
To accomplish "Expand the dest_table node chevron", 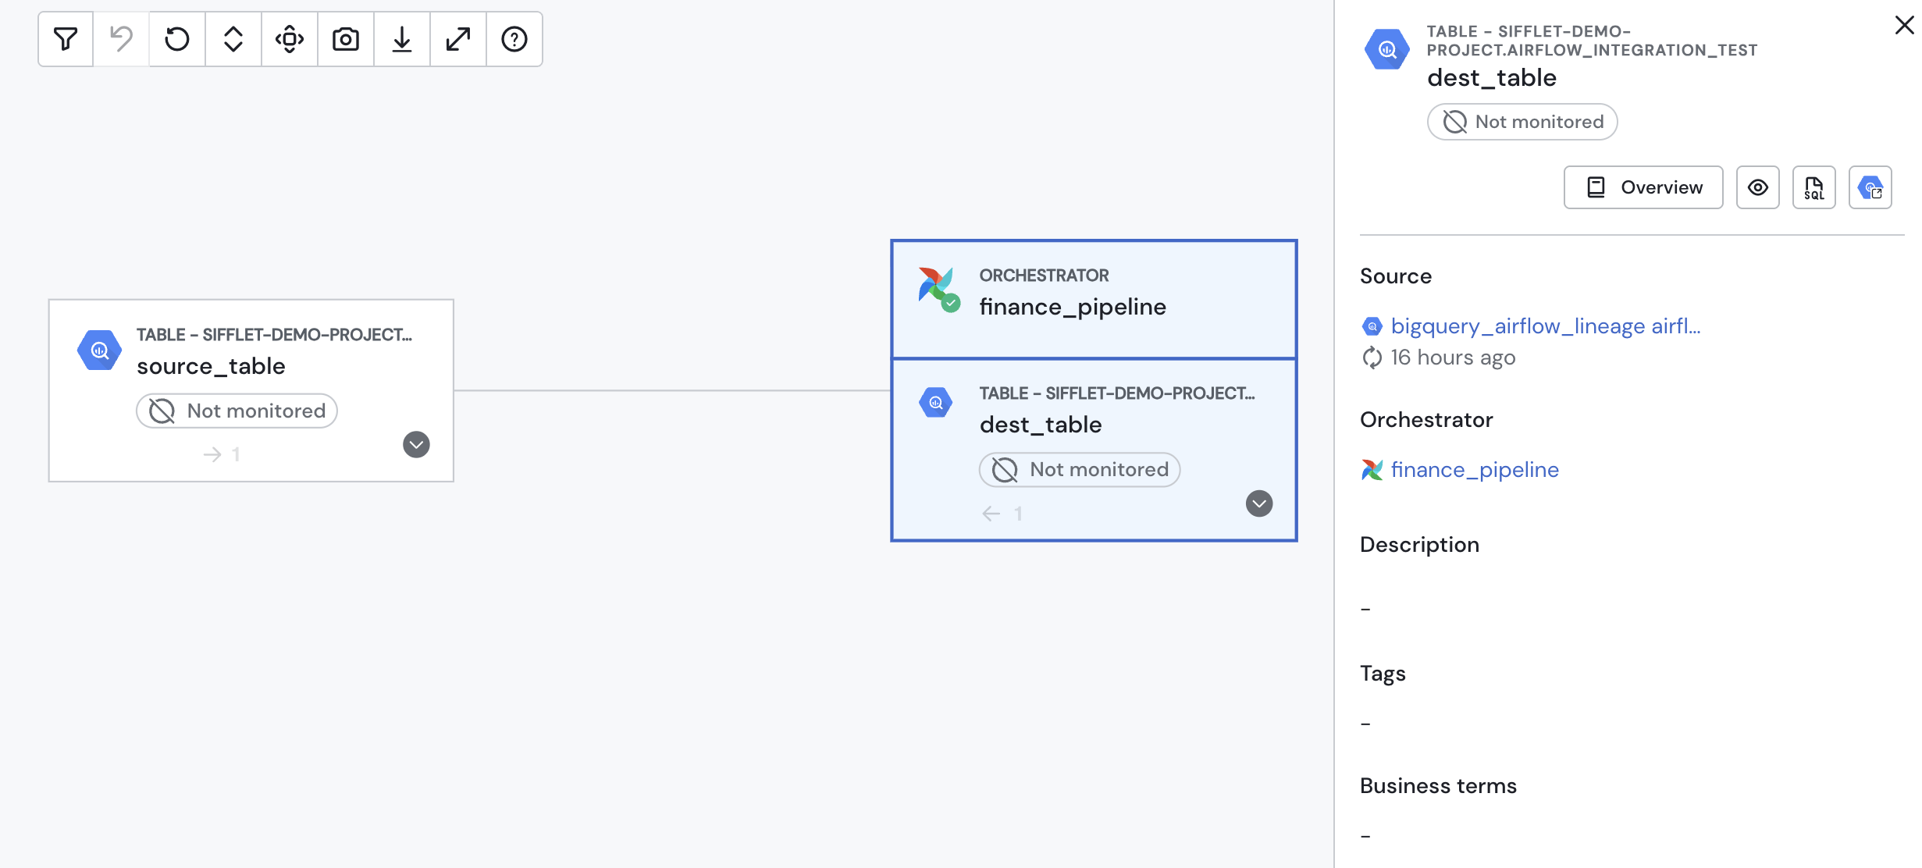I will pyautogui.click(x=1258, y=503).
